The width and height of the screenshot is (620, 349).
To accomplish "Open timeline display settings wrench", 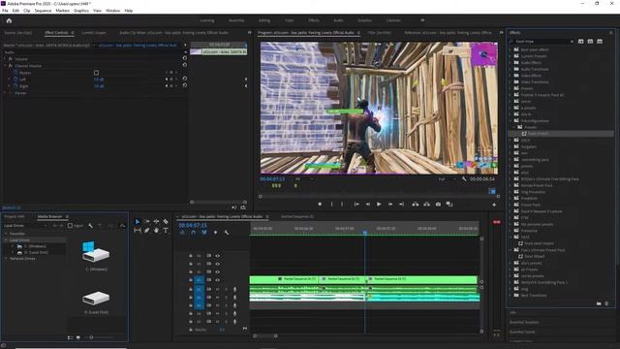I will click(227, 233).
